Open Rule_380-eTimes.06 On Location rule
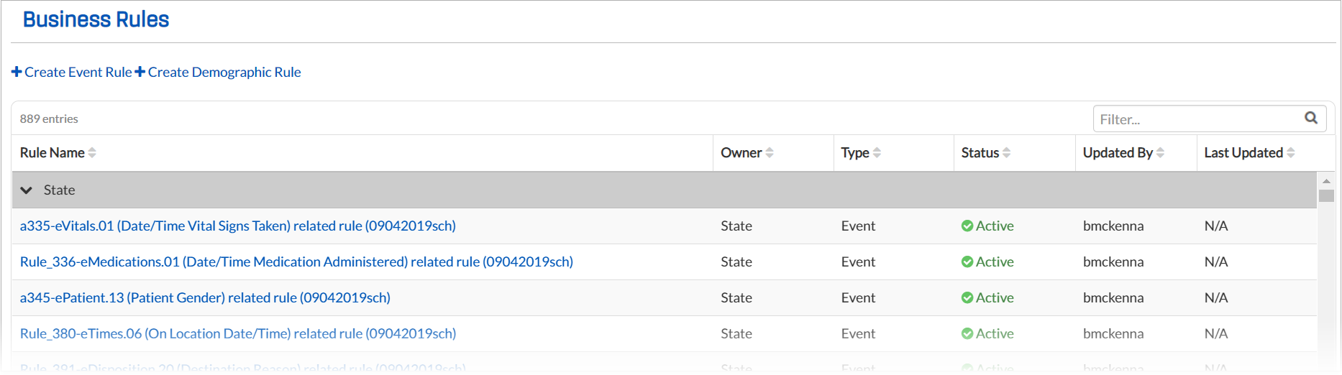Screen dimensions: 1342x375 [x=238, y=333]
